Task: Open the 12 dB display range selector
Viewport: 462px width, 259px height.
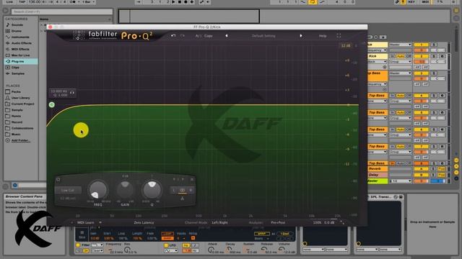Action: coord(346,46)
